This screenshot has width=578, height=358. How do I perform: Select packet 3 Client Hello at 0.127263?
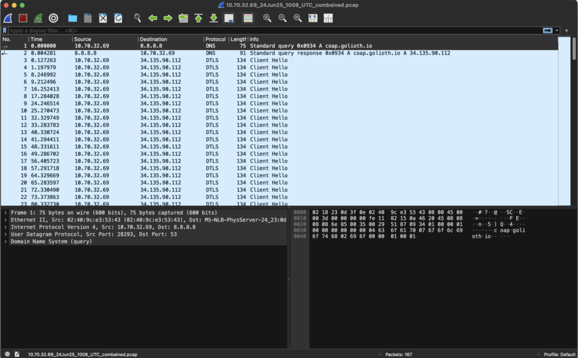[x=279, y=60]
